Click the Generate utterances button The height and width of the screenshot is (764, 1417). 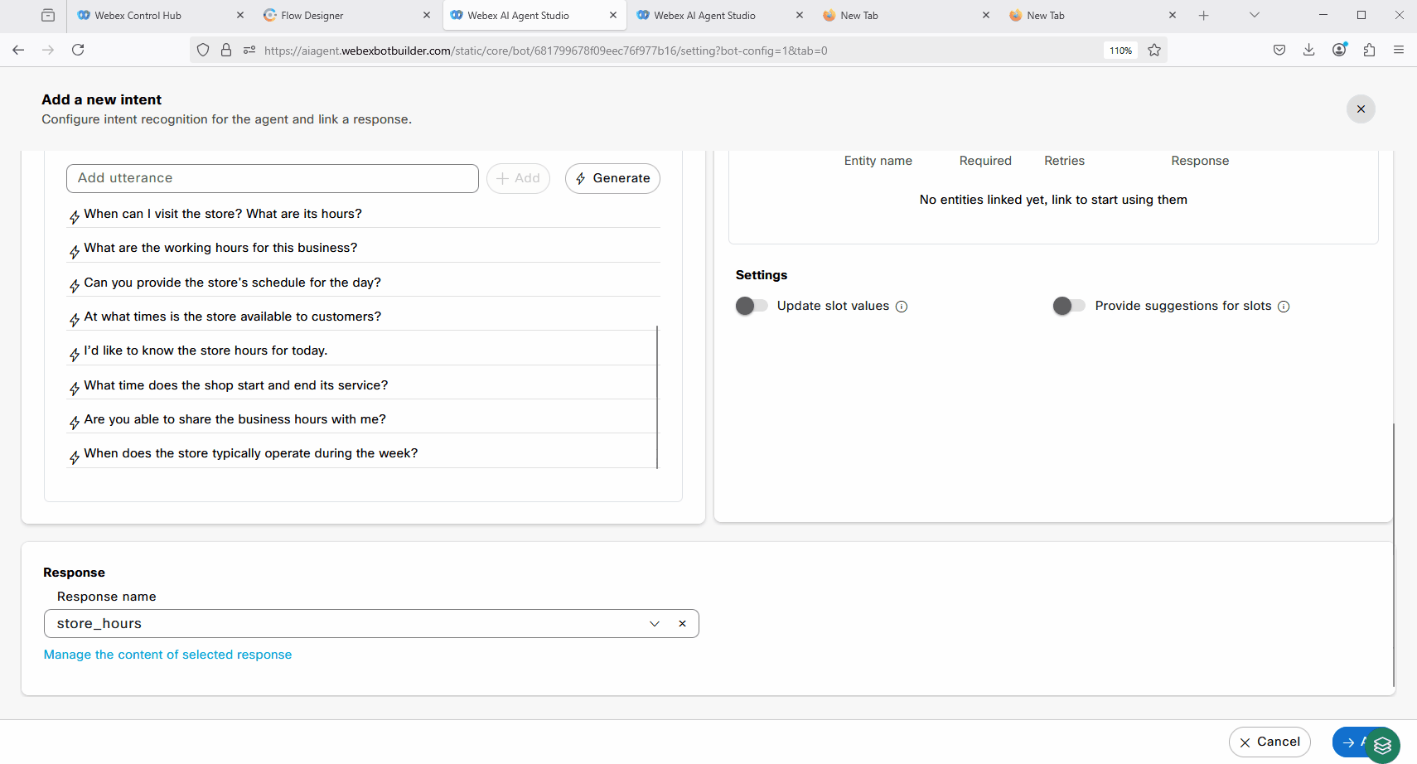point(612,179)
